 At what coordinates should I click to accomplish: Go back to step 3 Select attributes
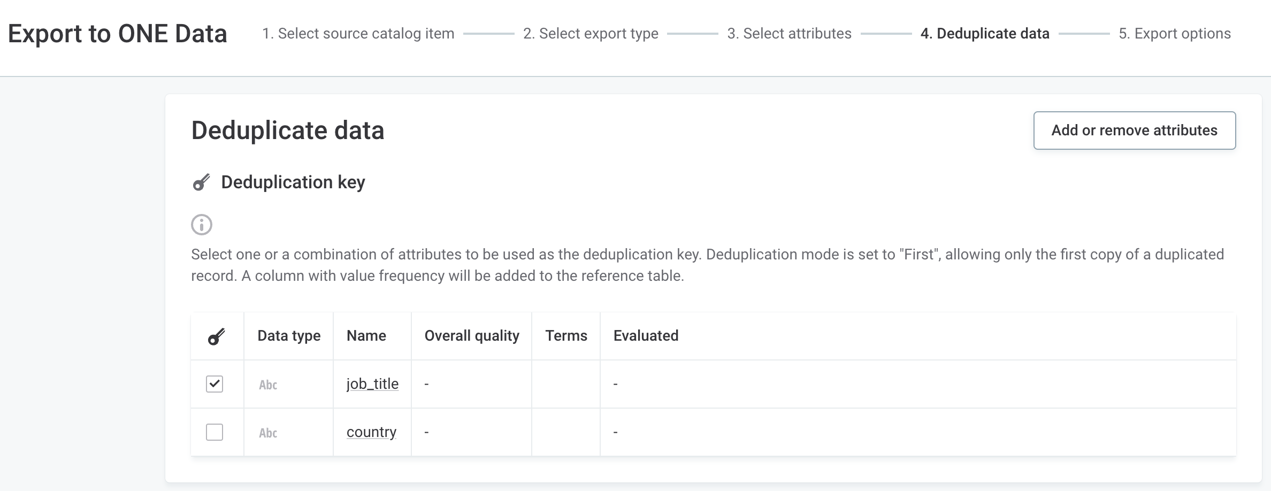tap(789, 33)
